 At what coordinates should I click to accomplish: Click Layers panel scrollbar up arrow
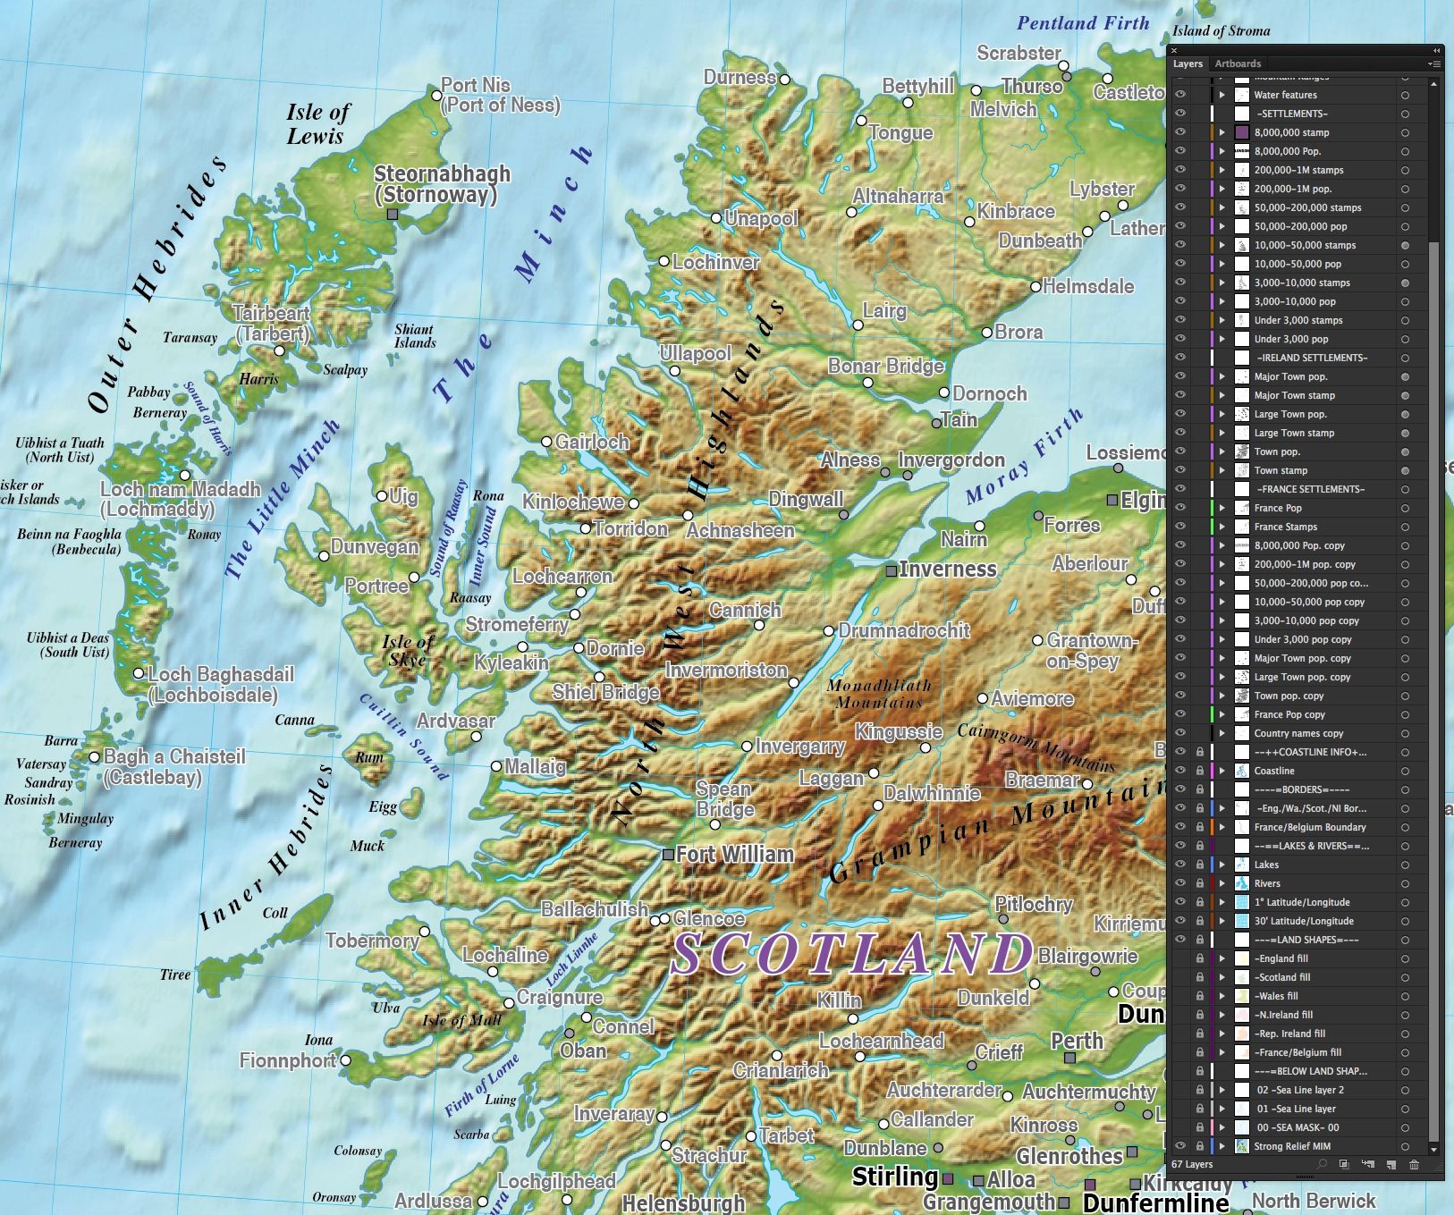point(1433,83)
